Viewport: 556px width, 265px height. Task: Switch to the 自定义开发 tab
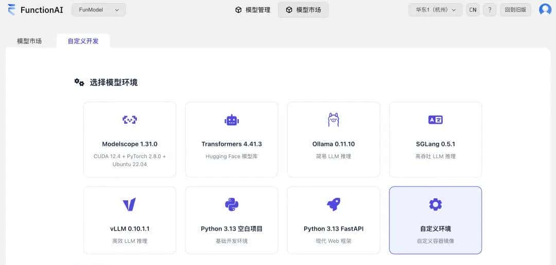click(x=83, y=41)
